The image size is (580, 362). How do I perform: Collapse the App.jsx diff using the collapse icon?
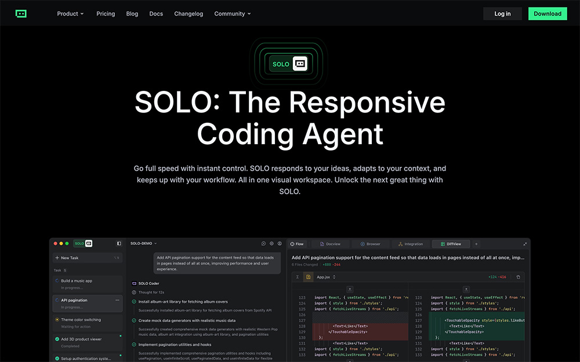(x=298, y=277)
